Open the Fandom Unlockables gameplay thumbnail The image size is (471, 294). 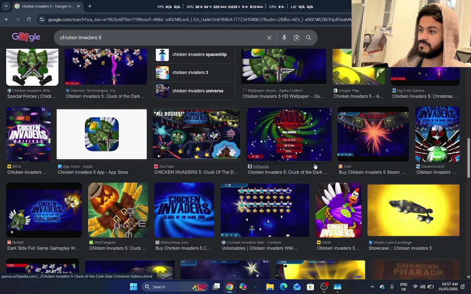click(265, 210)
